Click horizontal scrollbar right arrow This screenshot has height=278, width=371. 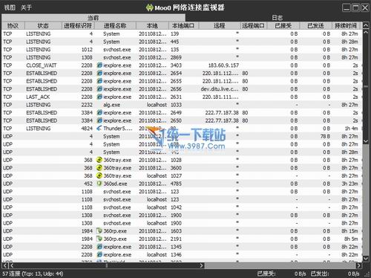pos(358,265)
